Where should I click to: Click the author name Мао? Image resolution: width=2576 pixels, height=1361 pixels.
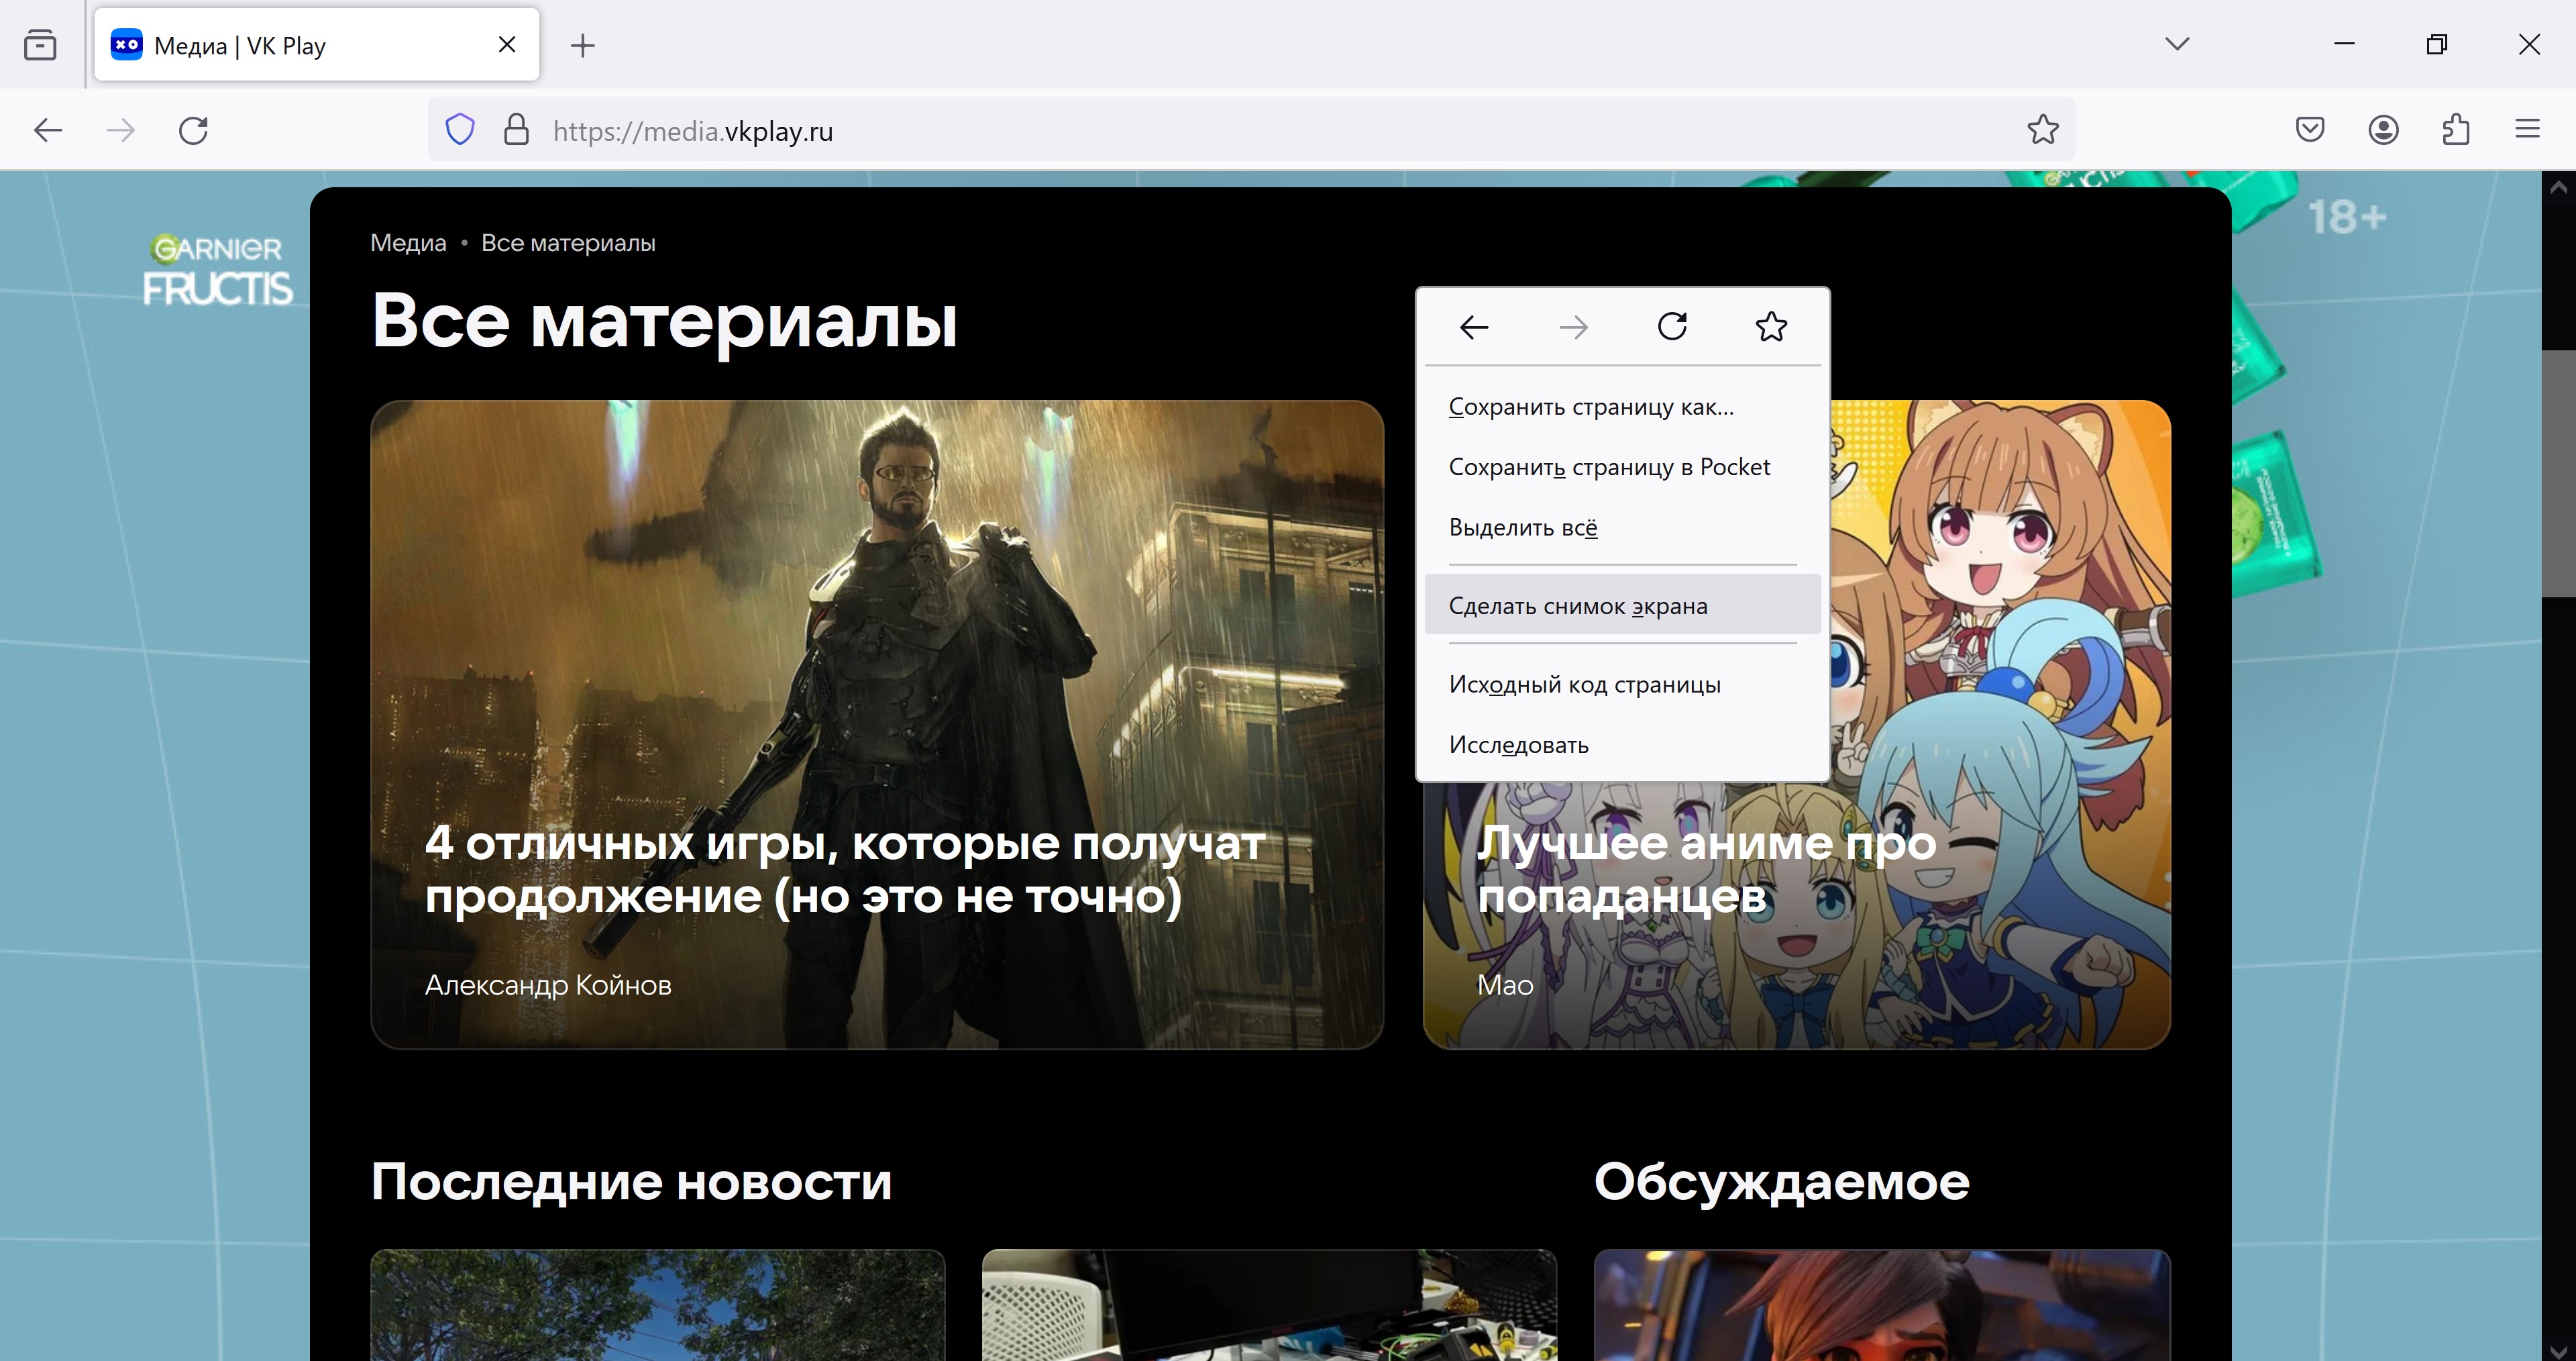click(1505, 985)
